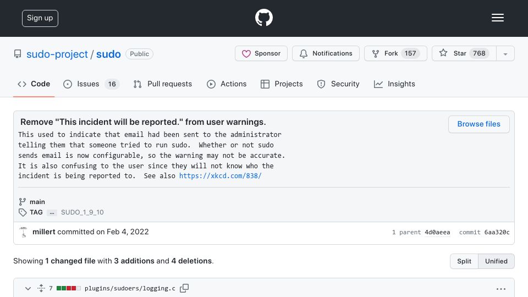
Task: Click the diff line count 7
Action: coord(51,288)
